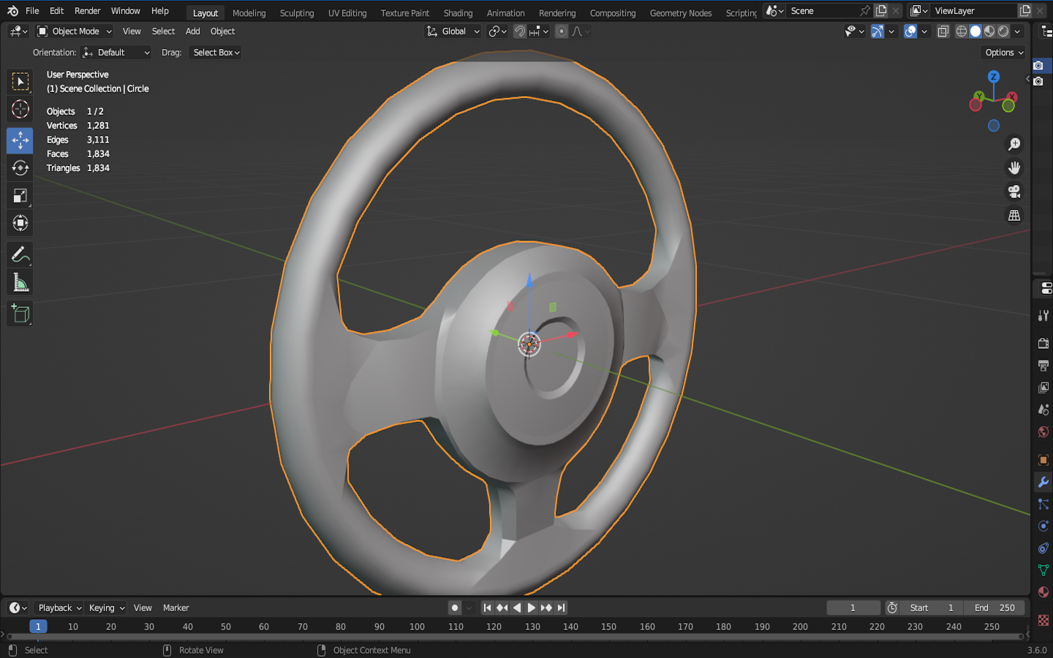Pick the Rotate tool
This screenshot has height=658, width=1053.
(x=20, y=167)
